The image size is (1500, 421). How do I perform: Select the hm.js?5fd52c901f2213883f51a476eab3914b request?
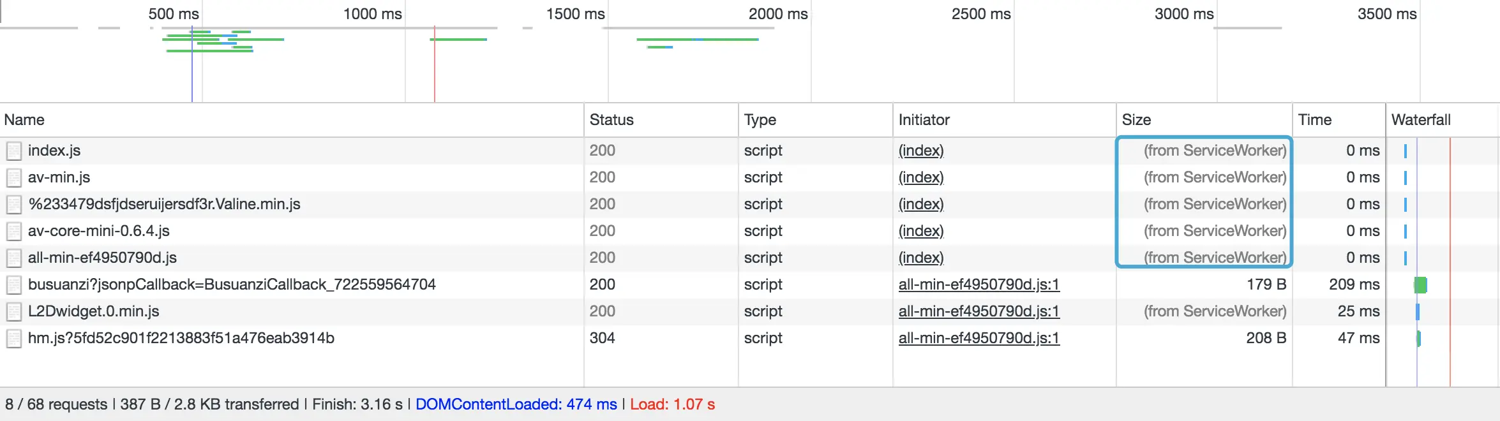181,338
